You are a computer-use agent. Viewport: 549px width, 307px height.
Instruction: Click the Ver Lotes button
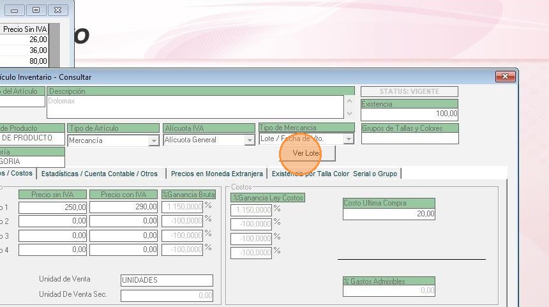coord(307,153)
